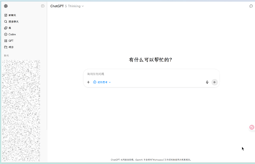Click the footer disclaimer text about Workspace
255x164 pixels.
coord(151,160)
